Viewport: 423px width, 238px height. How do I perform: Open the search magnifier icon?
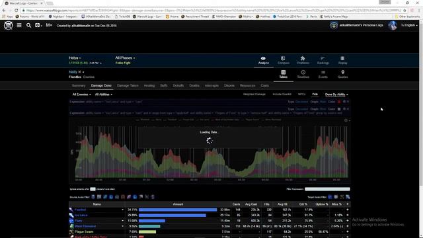coord(28,25)
